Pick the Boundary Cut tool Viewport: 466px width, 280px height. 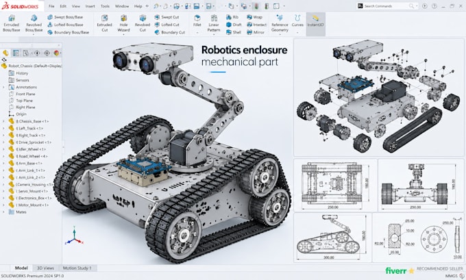click(x=170, y=32)
